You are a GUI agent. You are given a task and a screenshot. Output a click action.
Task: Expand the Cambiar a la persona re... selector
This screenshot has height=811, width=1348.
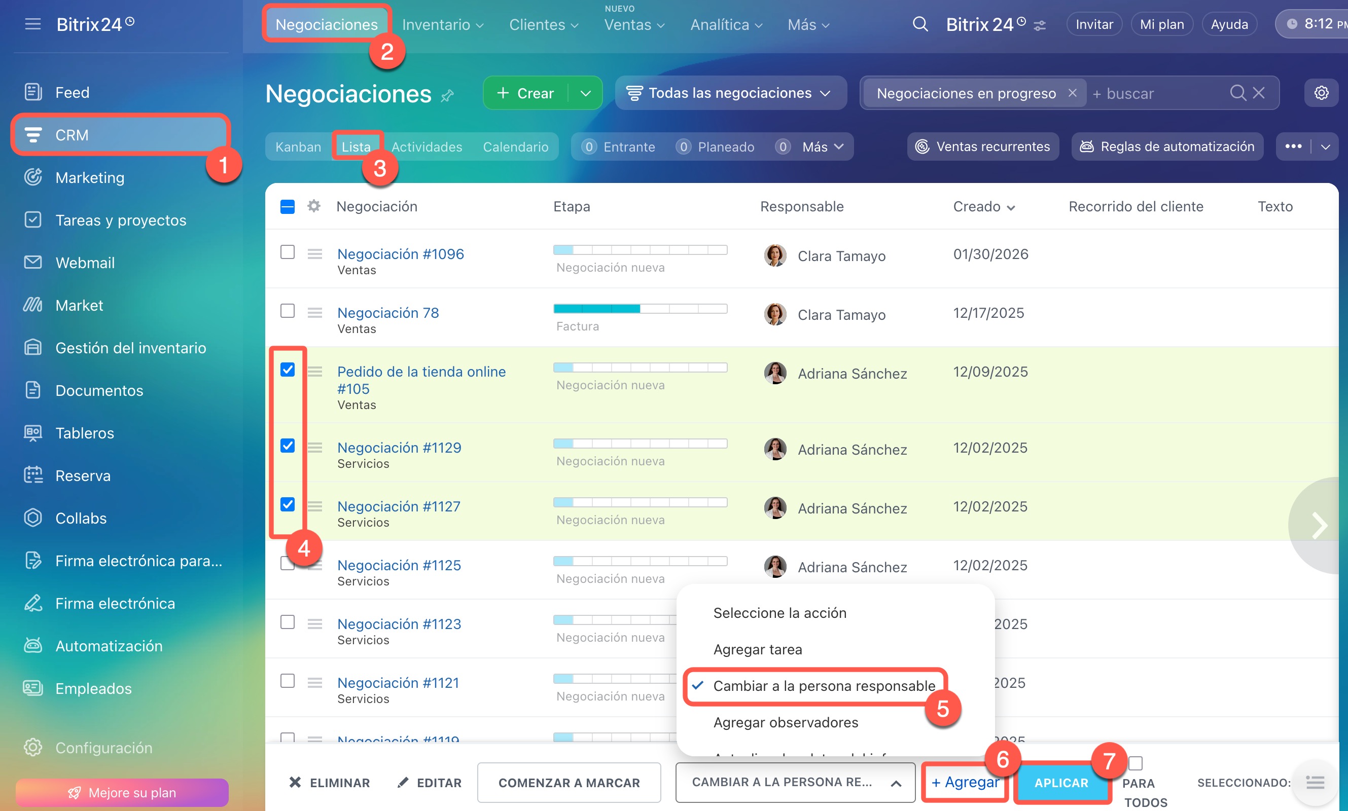point(795,783)
